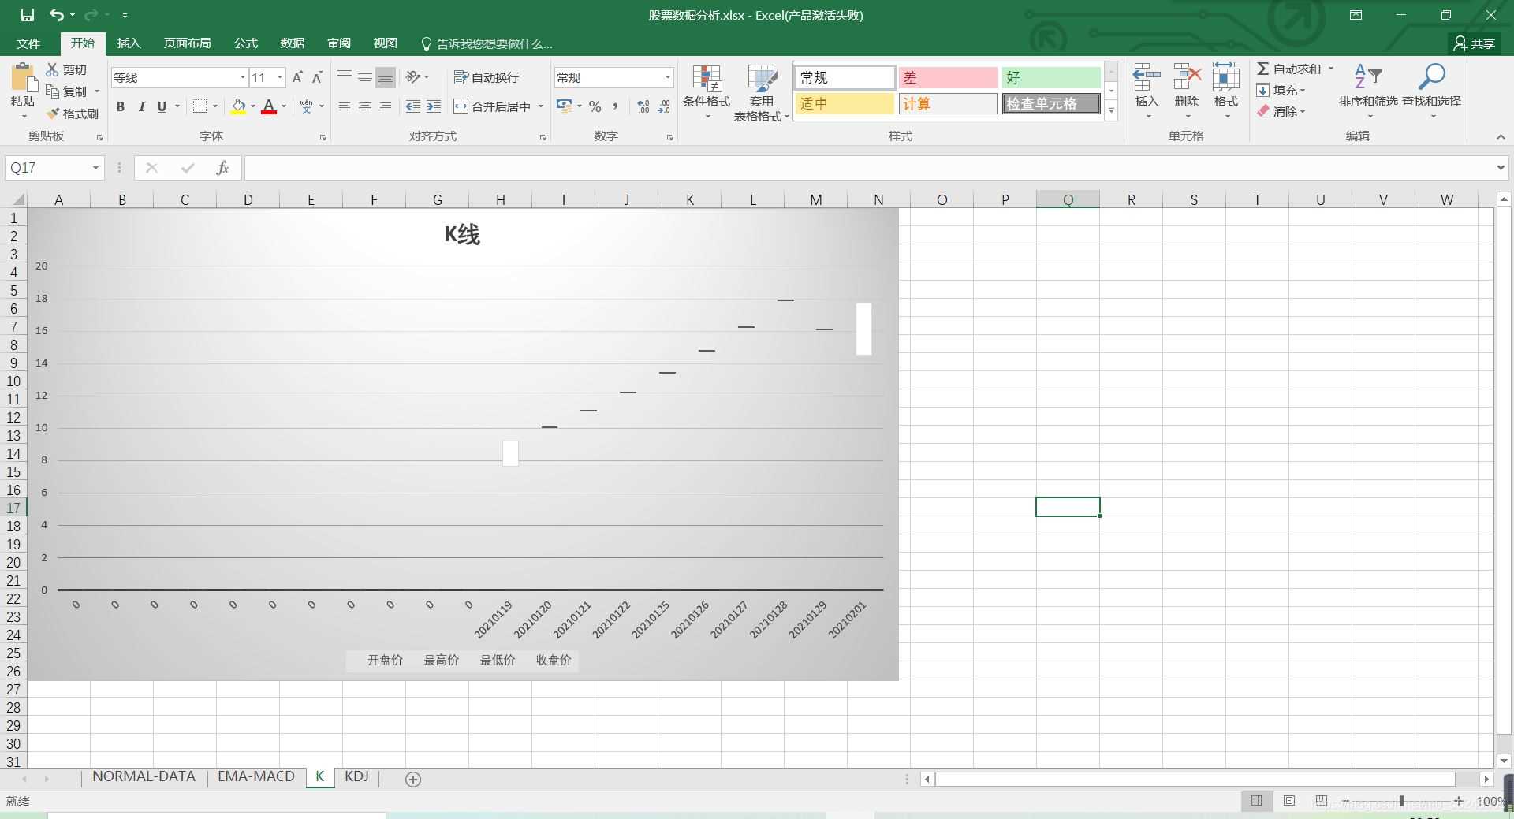This screenshot has width=1514, height=819.
Task: Click the AutoSum sigma icon
Action: tap(1263, 69)
